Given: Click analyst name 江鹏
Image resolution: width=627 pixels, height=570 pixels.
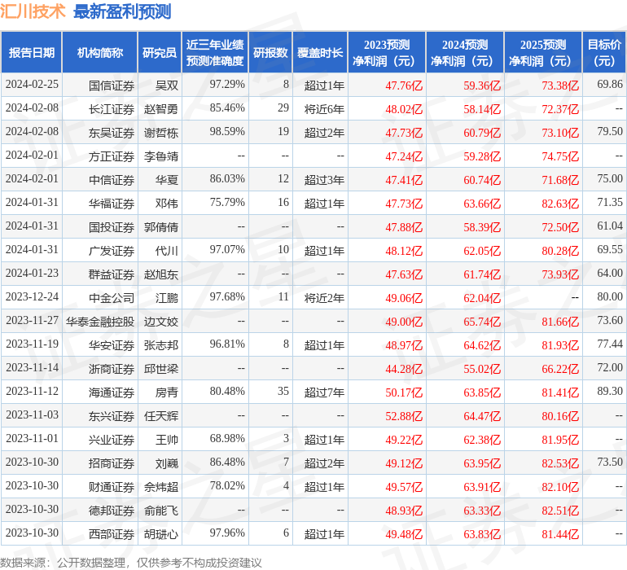Looking at the screenshot, I should point(167,297).
